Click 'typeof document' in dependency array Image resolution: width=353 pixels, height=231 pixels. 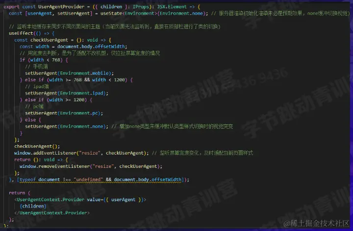pos(40,180)
